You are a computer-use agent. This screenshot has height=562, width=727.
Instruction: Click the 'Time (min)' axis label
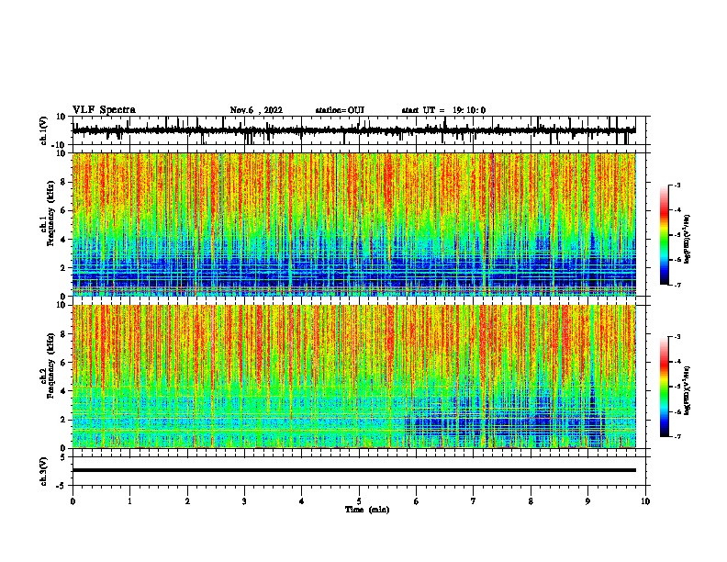(x=367, y=510)
